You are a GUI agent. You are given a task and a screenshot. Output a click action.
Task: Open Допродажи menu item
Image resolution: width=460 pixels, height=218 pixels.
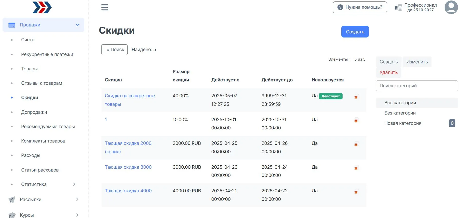34,112
